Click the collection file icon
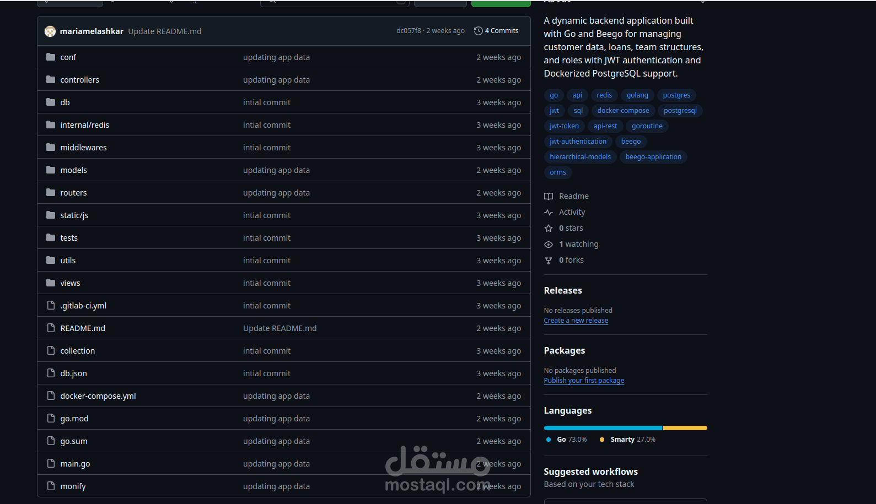Image resolution: width=876 pixels, height=504 pixels. coord(51,350)
